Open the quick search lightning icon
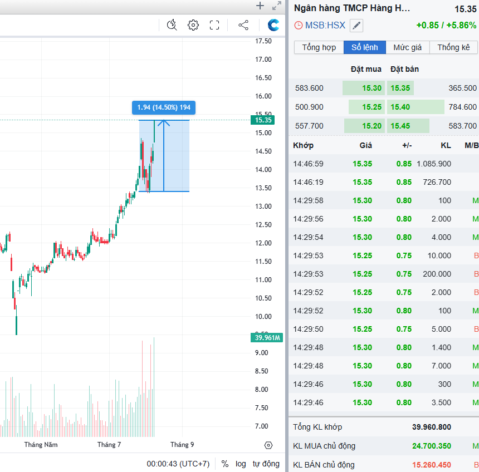 pyautogui.click(x=172, y=25)
